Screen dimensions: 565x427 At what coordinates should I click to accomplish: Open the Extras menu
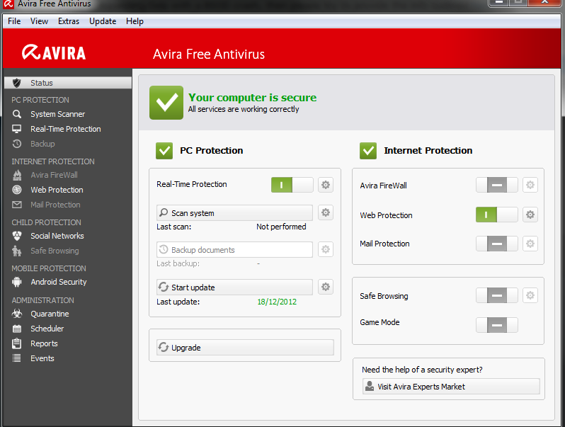[x=69, y=21]
